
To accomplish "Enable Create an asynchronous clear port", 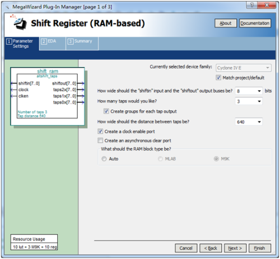I will pyautogui.click(x=100, y=140).
